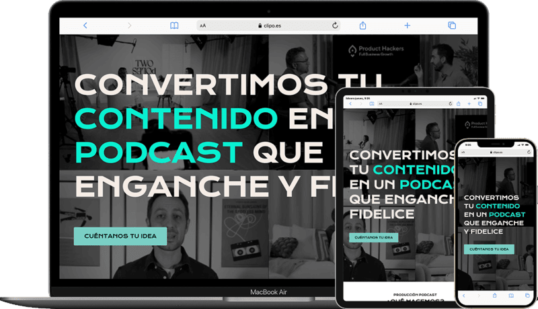Screen dimensions: 538x309
Task: Click the iPhone address bar showing clipo.es
Action: click(496, 152)
